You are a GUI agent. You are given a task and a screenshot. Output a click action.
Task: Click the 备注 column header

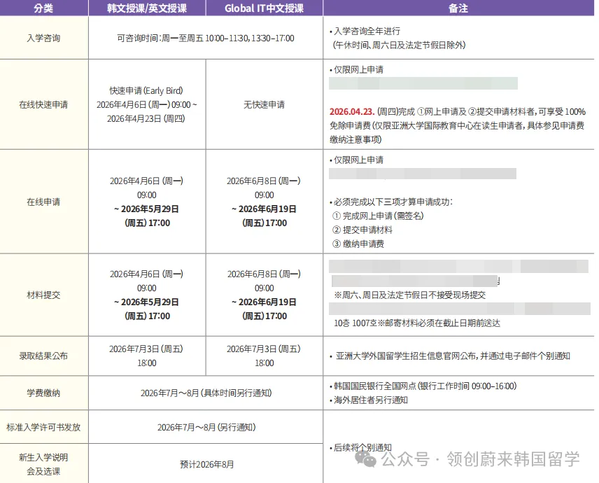tap(458, 8)
